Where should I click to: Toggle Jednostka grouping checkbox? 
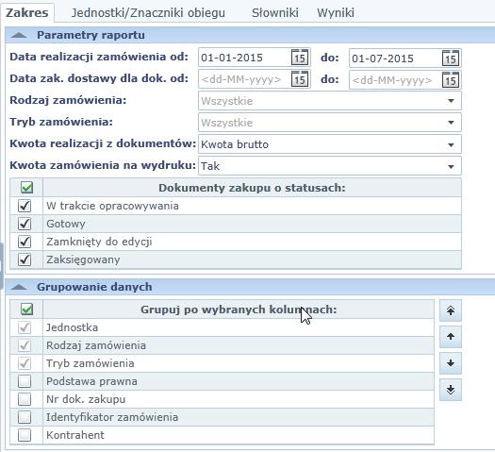[x=25, y=327]
